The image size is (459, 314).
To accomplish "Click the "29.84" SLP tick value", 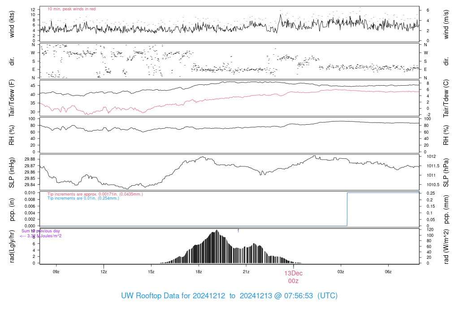I will pos(30,185).
